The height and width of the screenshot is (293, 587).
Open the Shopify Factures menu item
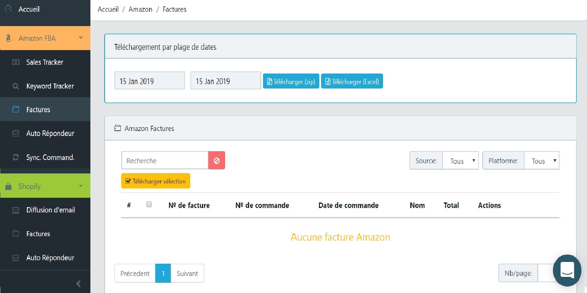(x=38, y=234)
